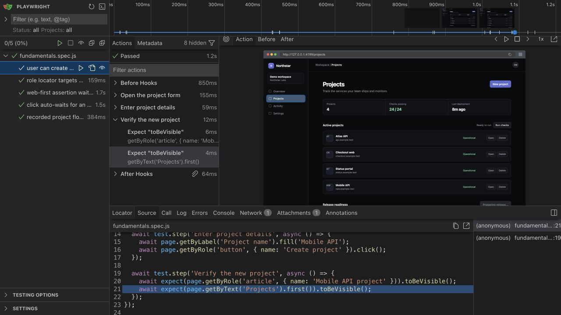Focus the 'Filter actions' field
Viewport: 561px width, 315px height.
164,70
